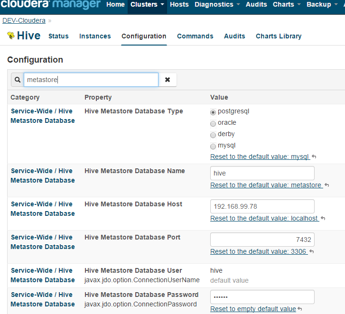The height and width of the screenshot is (314, 345).
Task: Switch to the Charts Library tab
Action: (279, 36)
